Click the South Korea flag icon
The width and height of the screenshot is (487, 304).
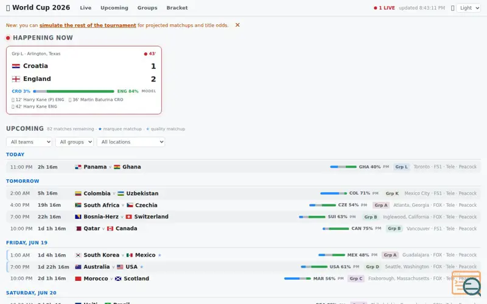coord(78,255)
